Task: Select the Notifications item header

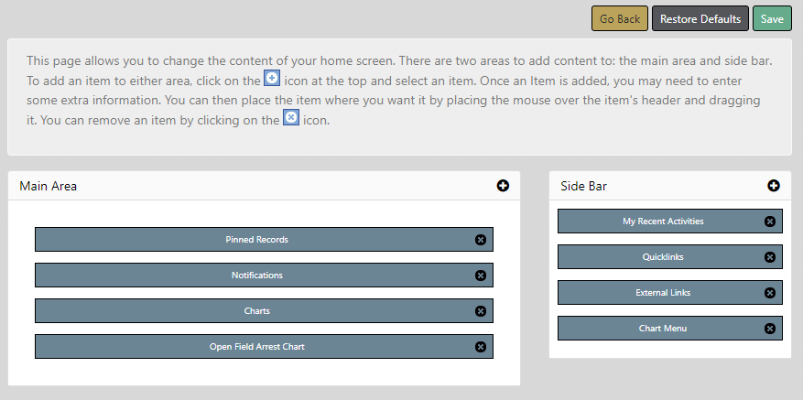Action: (x=257, y=276)
